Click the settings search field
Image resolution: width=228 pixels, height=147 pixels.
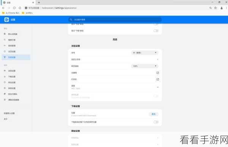pos(115,19)
